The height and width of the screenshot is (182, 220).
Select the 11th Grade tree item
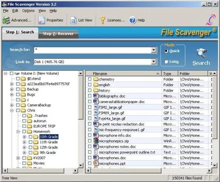click(x=49, y=142)
